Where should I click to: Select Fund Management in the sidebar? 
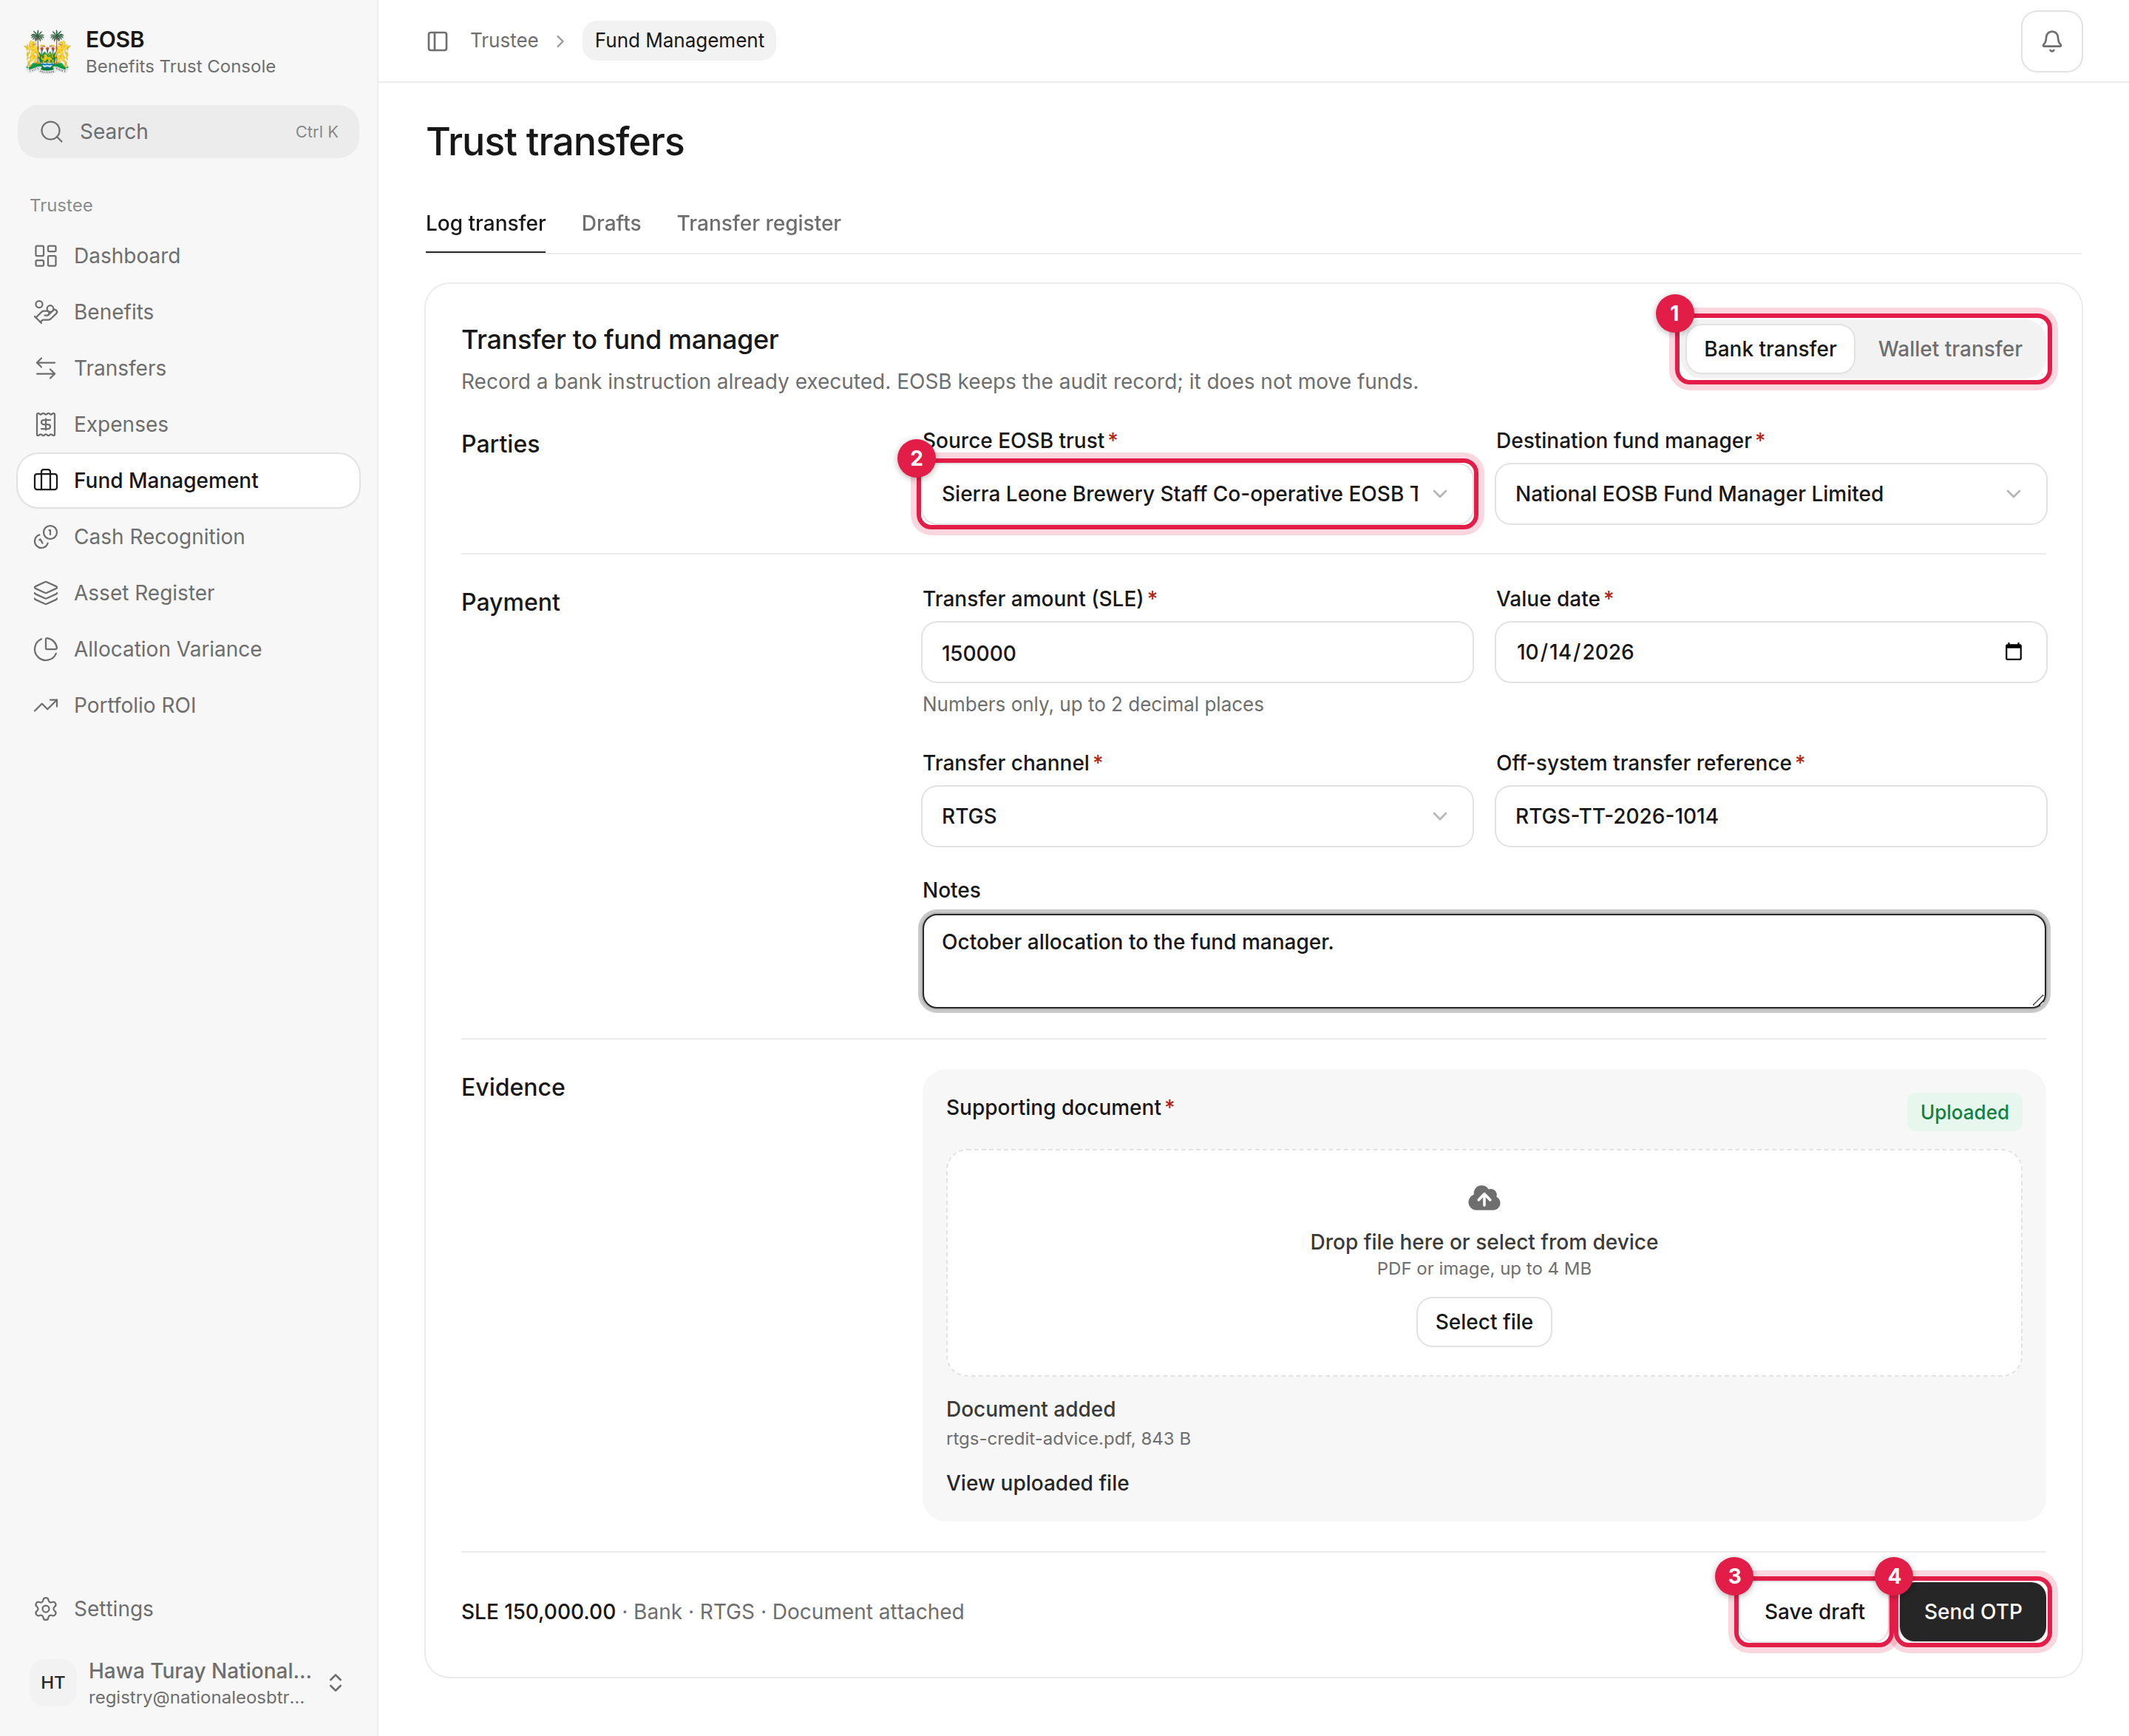[188, 480]
